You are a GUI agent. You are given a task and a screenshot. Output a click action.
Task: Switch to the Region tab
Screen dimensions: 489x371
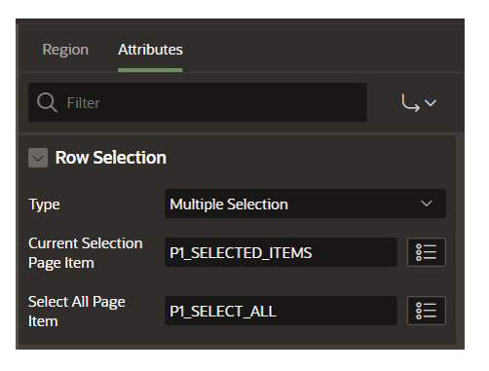65,50
